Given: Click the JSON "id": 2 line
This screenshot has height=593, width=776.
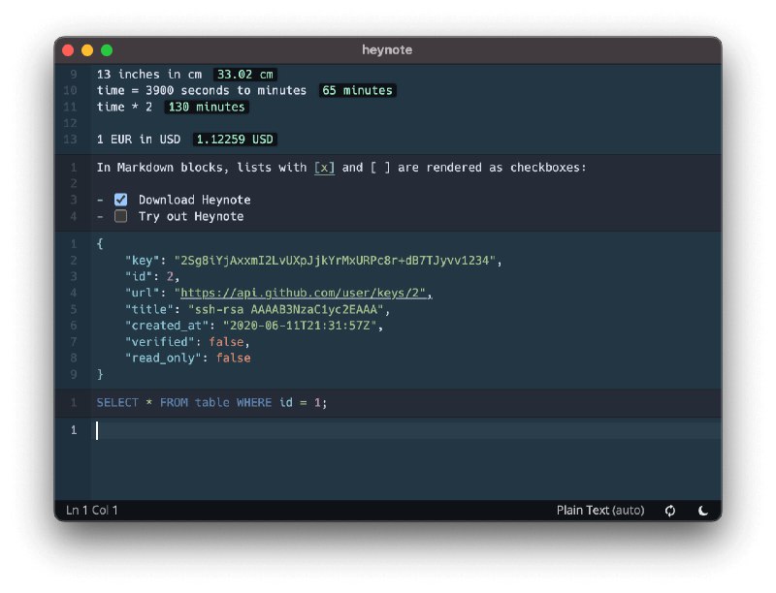Looking at the screenshot, I should [x=152, y=277].
